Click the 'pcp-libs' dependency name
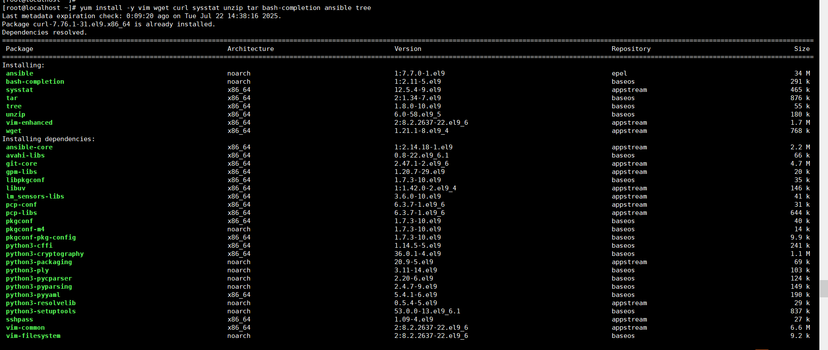The image size is (828, 350). coord(22,213)
